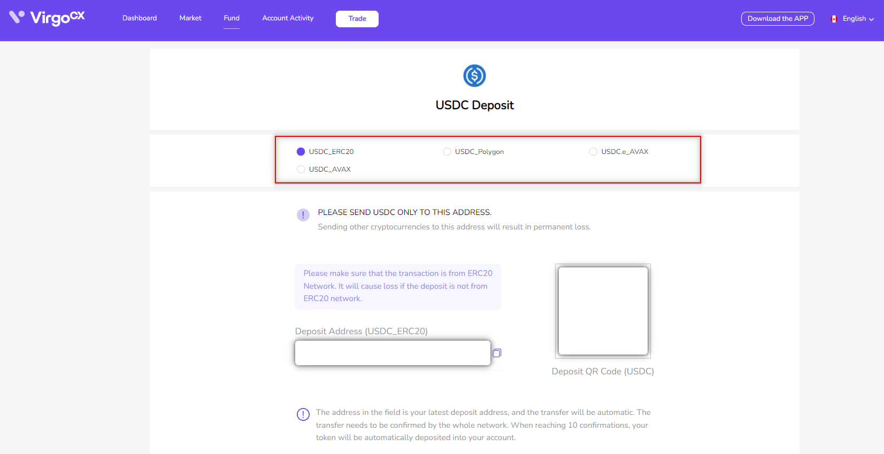Go to the Market page
This screenshot has height=454, width=884.
[190, 18]
